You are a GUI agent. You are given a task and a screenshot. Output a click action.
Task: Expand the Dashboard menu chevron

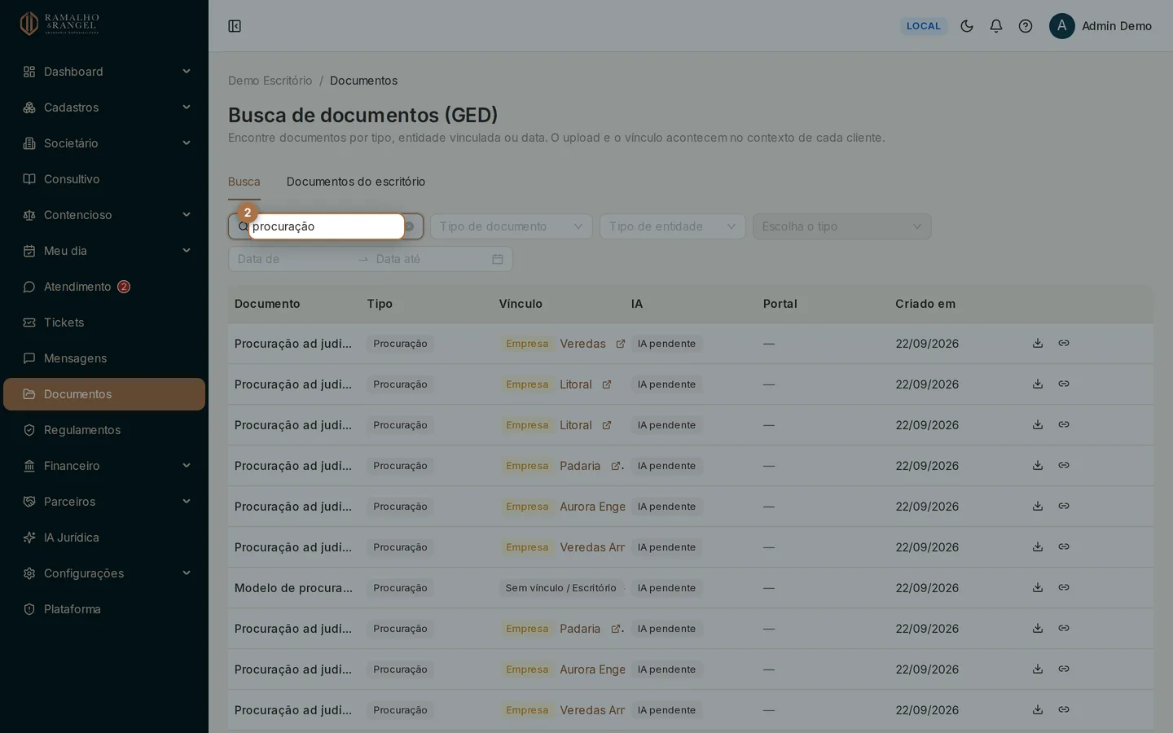coord(187,72)
